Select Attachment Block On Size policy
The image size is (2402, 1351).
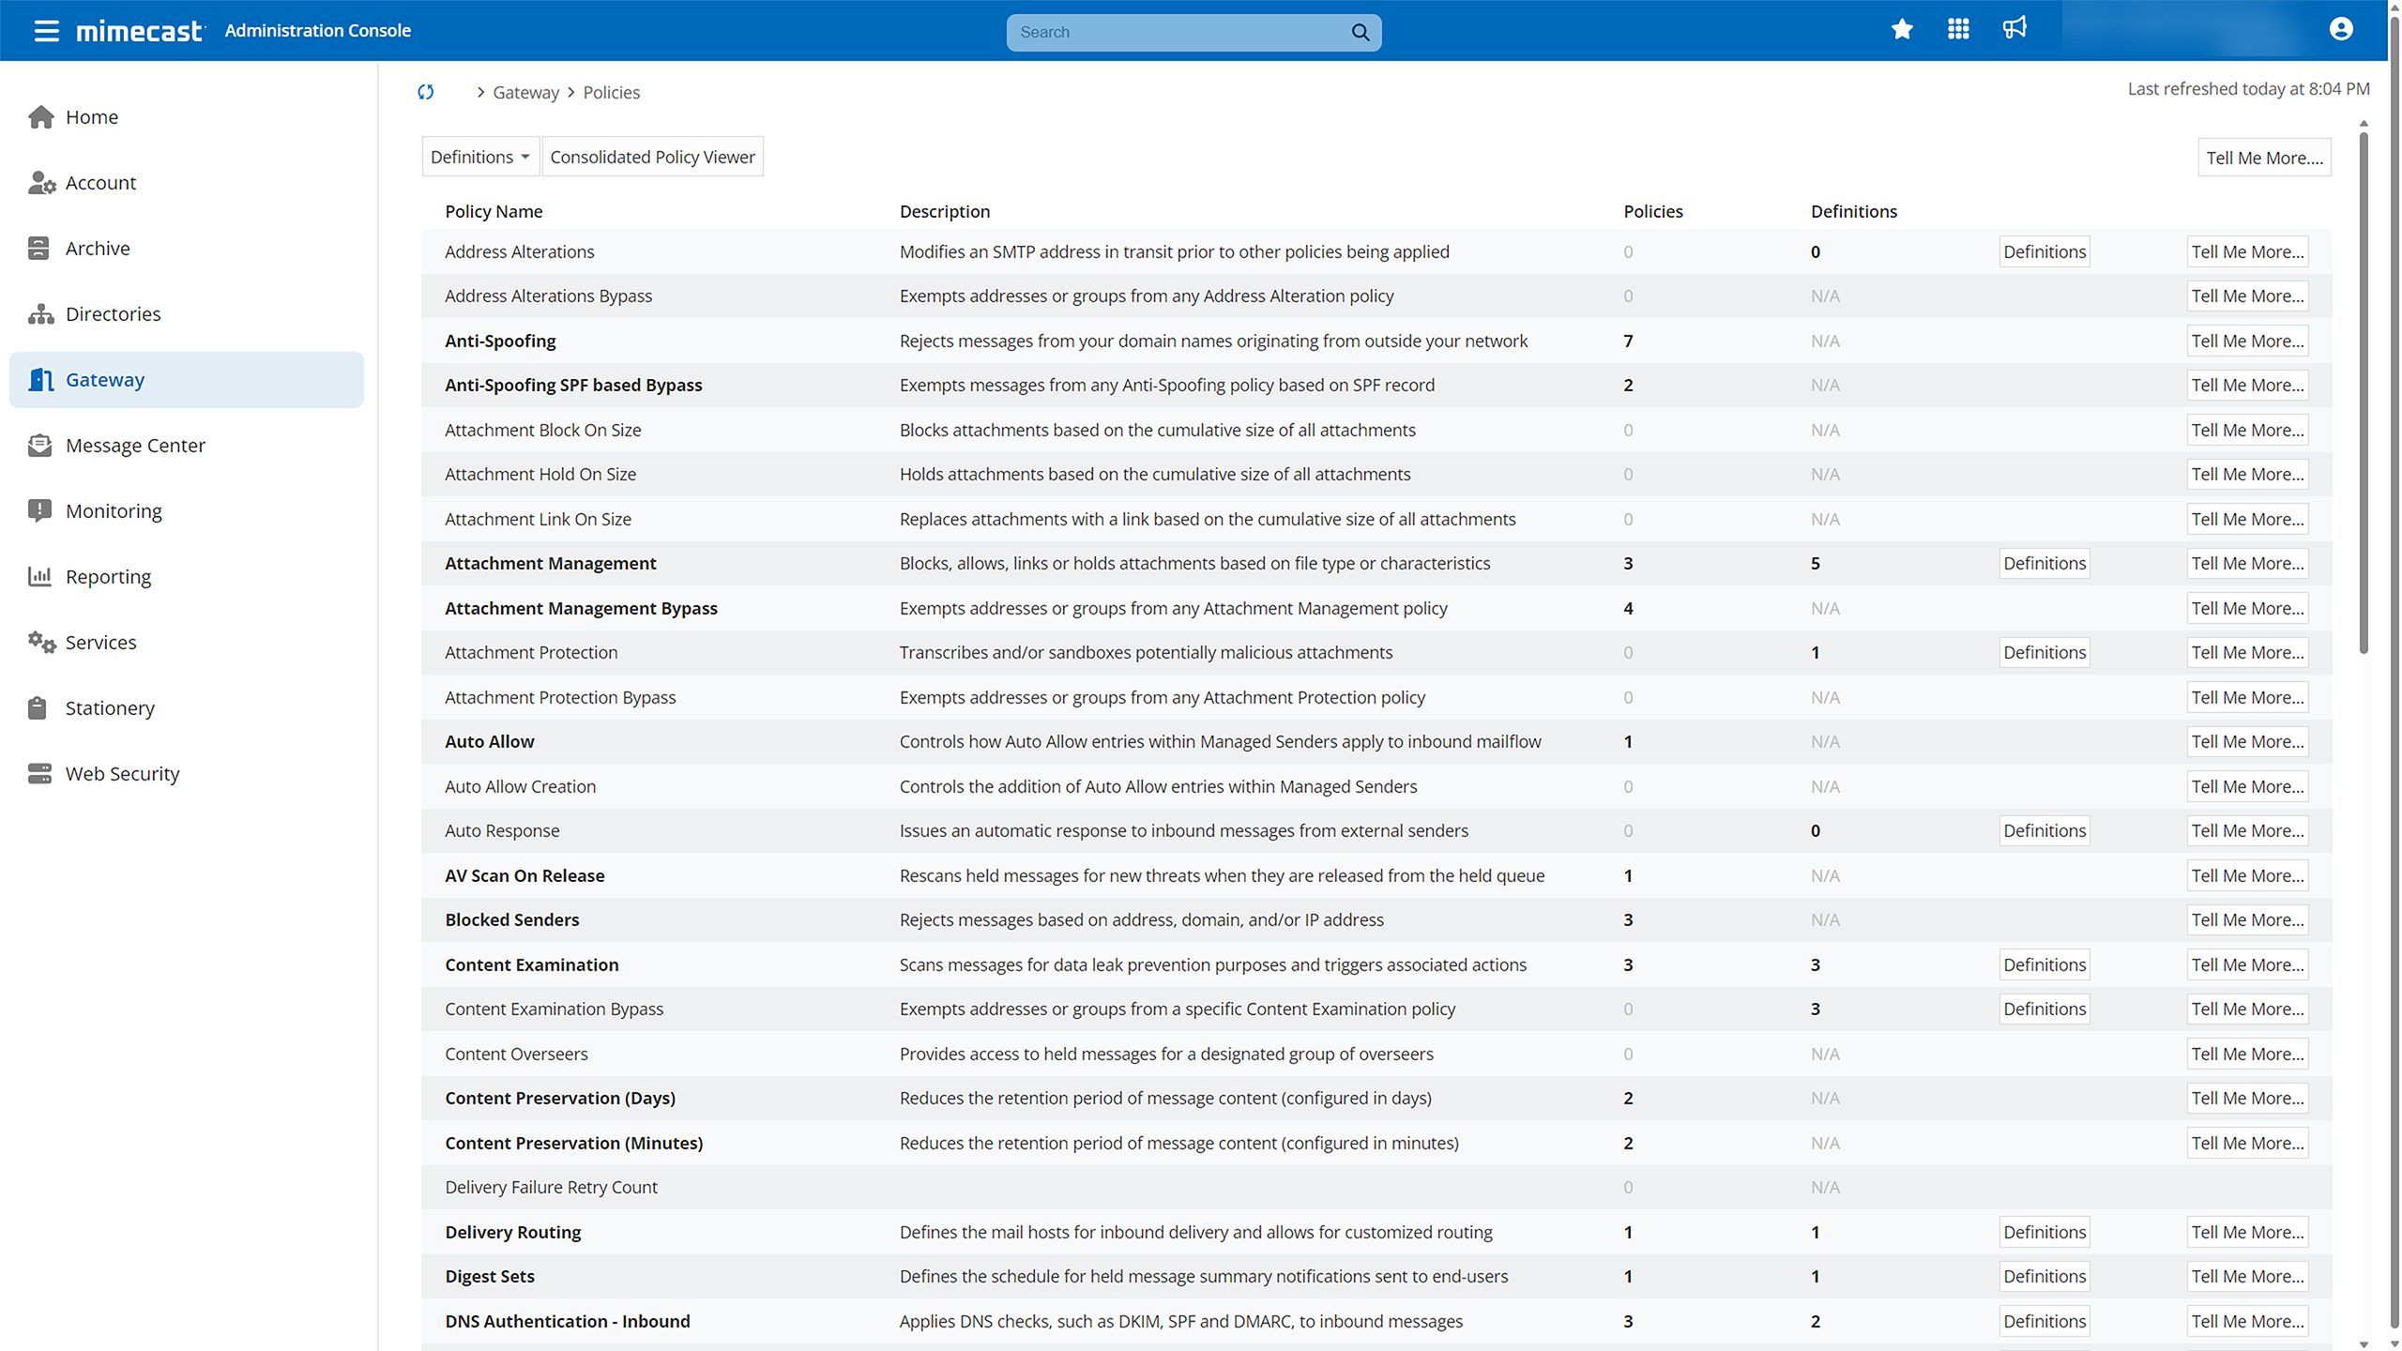pyautogui.click(x=542, y=430)
